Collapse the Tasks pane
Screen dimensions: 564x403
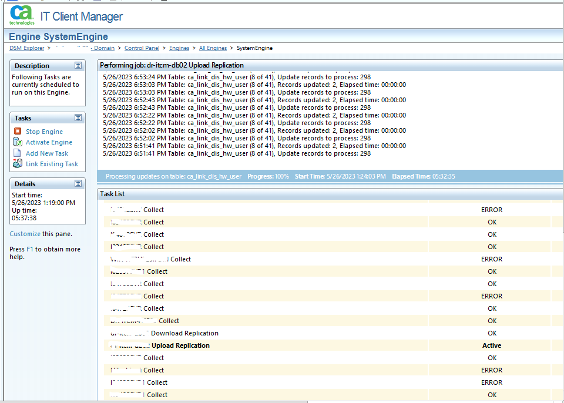(78, 118)
